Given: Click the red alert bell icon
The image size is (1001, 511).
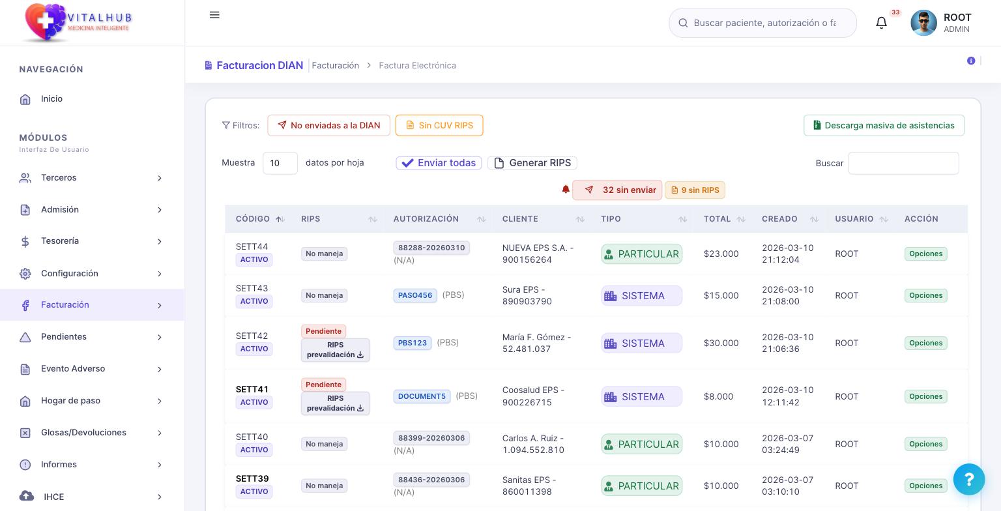Looking at the screenshot, I should 566,190.
